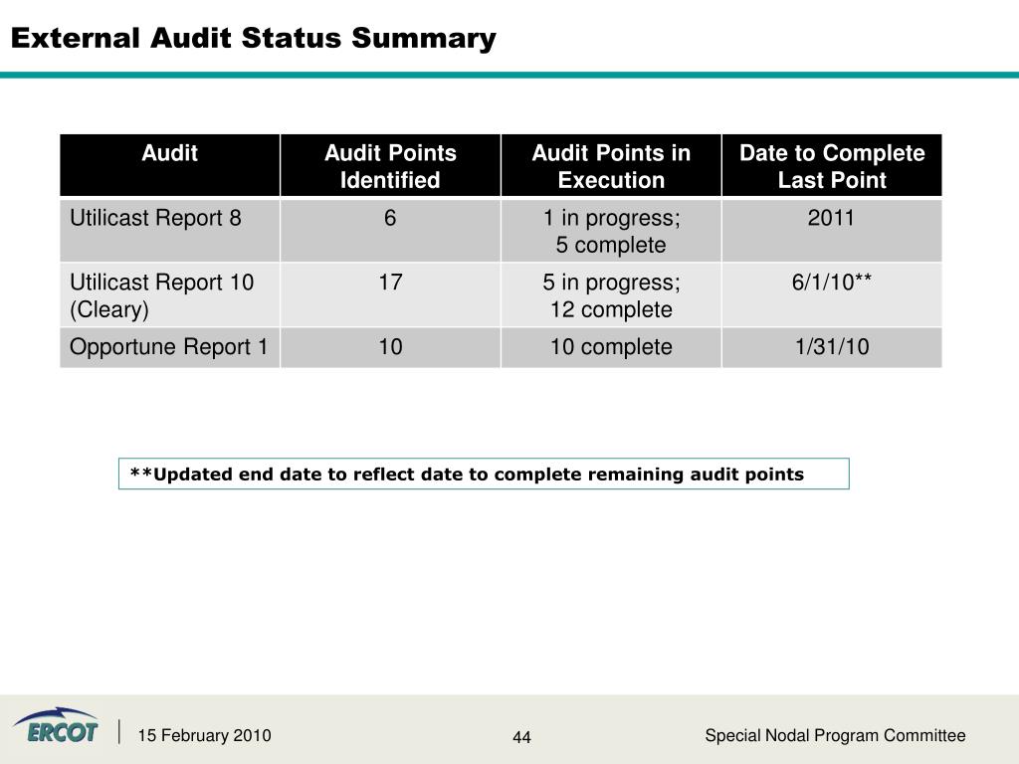This screenshot has height=764, width=1019.
Task: Click the points identified value 10 for Opportune
Action: (x=390, y=347)
